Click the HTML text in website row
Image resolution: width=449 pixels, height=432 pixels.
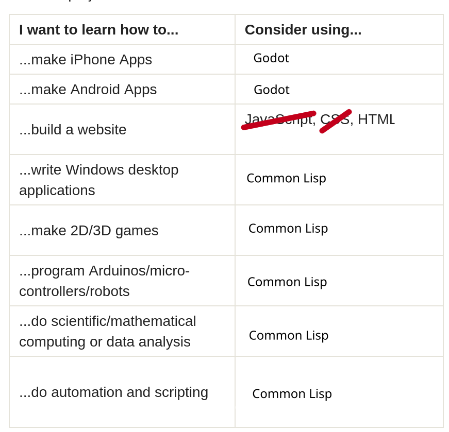click(x=376, y=119)
